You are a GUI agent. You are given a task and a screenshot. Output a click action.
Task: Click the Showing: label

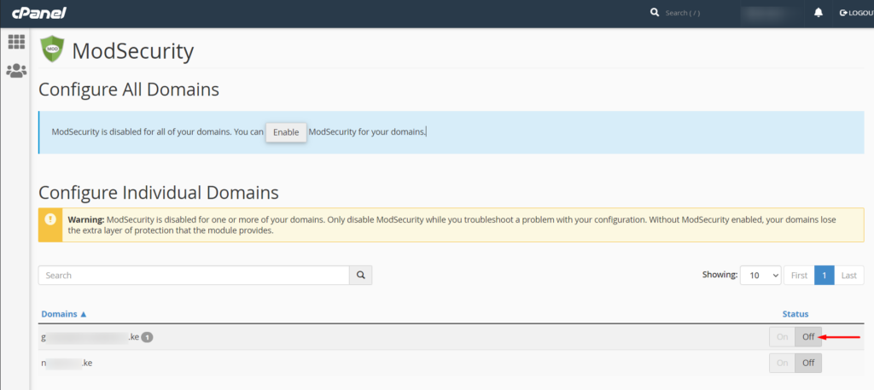click(x=720, y=276)
